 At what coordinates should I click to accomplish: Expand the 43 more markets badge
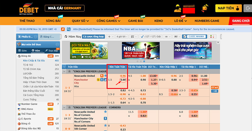tap(215, 91)
